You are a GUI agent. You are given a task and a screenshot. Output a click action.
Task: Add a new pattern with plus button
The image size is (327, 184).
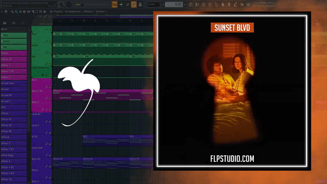[185, 4]
